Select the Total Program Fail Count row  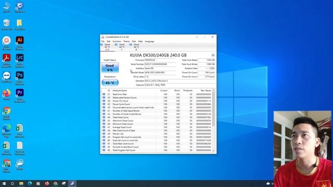pyautogui.click(x=157, y=150)
